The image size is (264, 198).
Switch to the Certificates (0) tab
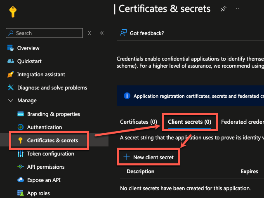click(138, 122)
